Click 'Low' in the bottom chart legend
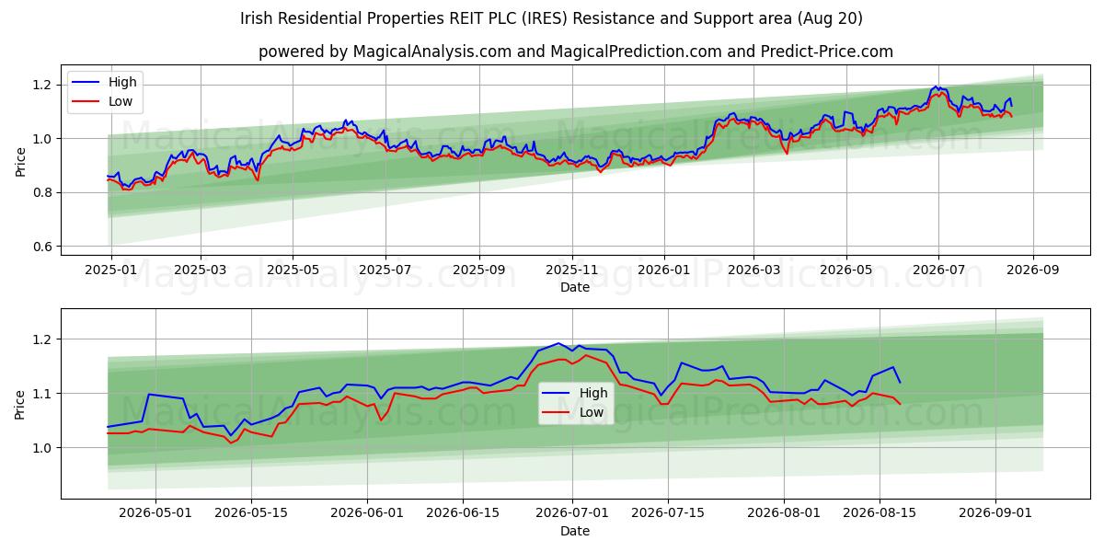The image size is (1104, 552). click(592, 412)
